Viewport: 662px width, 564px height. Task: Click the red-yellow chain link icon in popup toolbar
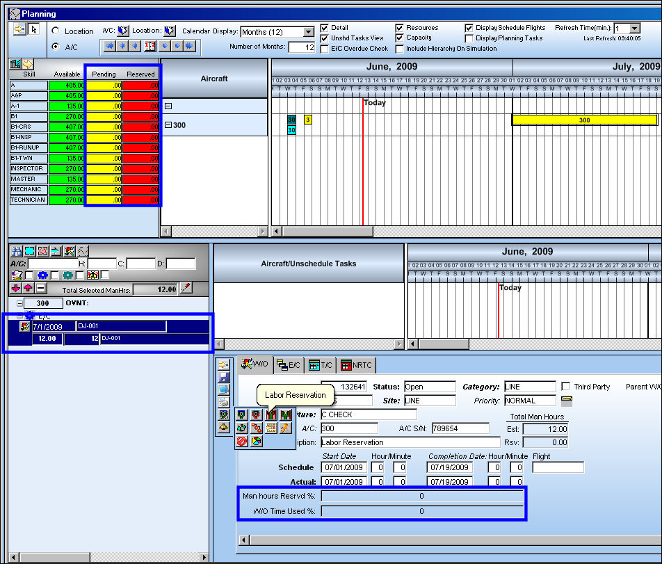(257, 428)
